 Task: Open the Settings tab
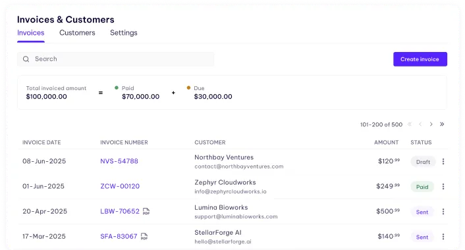point(124,33)
